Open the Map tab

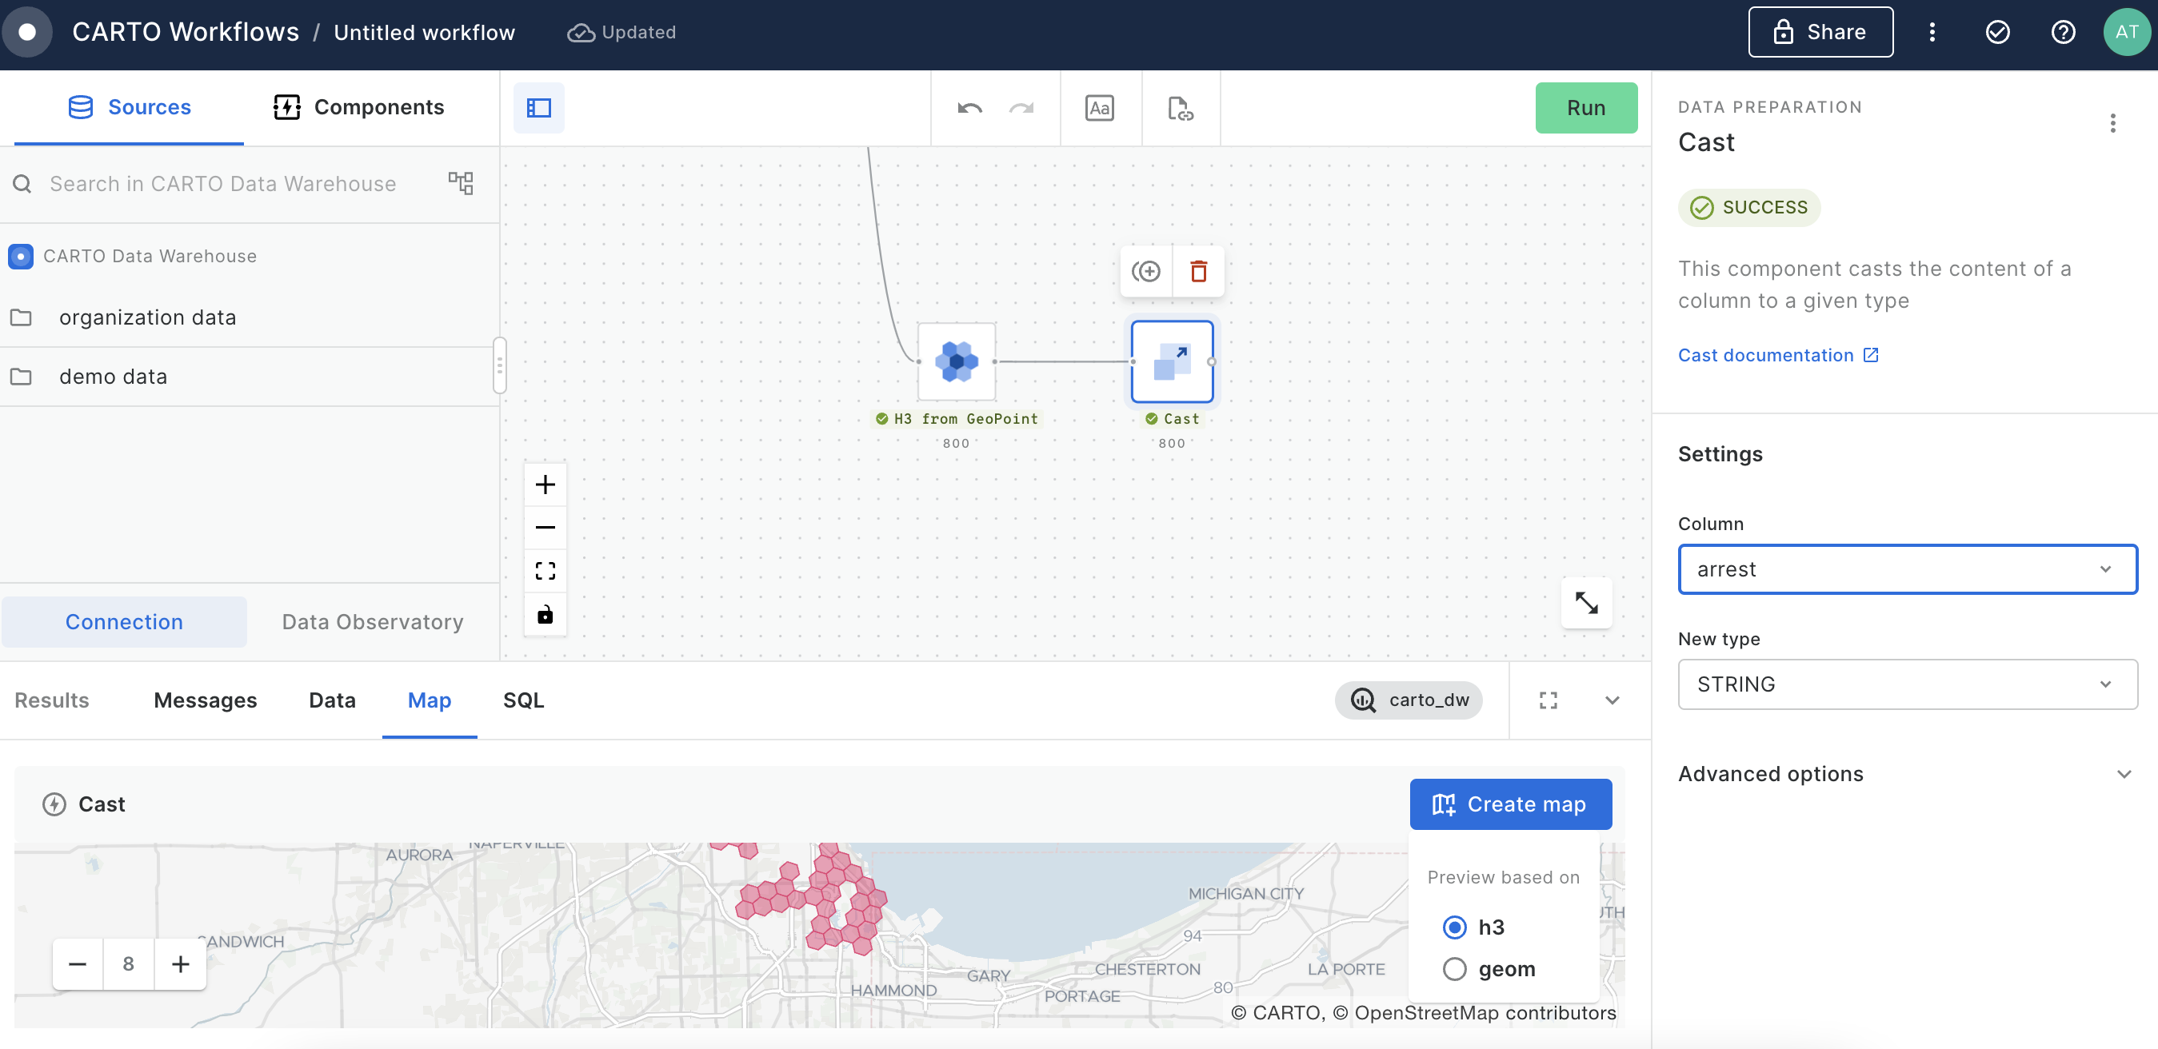pyautogui.click(x=430, y=700)
